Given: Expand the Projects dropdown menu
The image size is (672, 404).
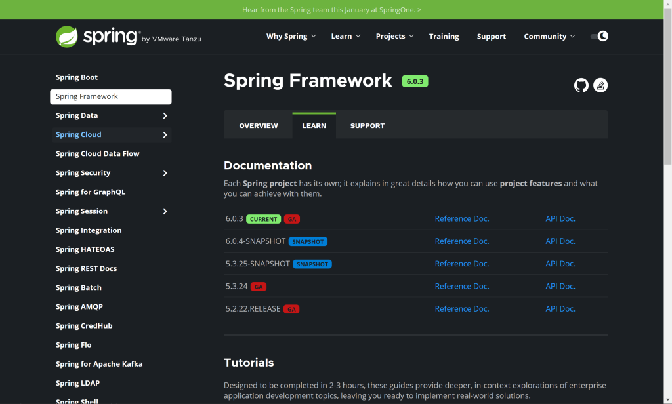Looking at the screenshot, I should coord(394,37).
